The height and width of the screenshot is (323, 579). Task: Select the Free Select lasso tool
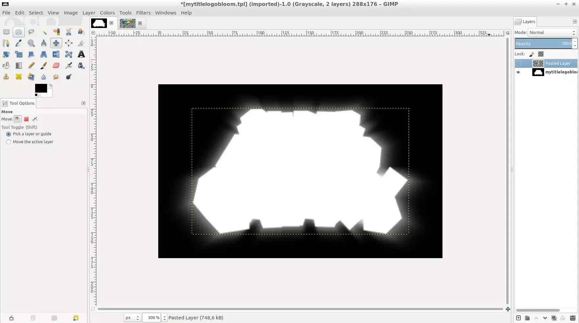point(31,32)
